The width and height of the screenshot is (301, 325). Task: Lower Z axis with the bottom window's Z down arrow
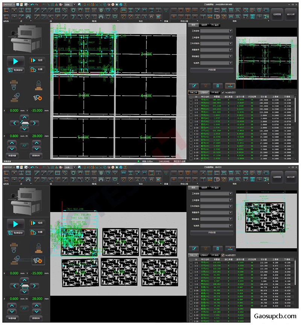point(12,311)
